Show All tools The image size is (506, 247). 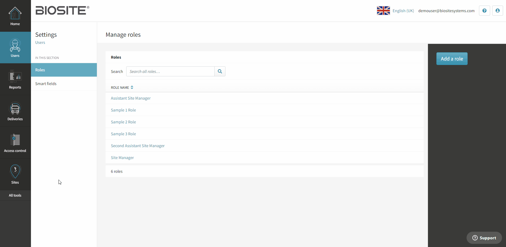[x=15, y=195]
